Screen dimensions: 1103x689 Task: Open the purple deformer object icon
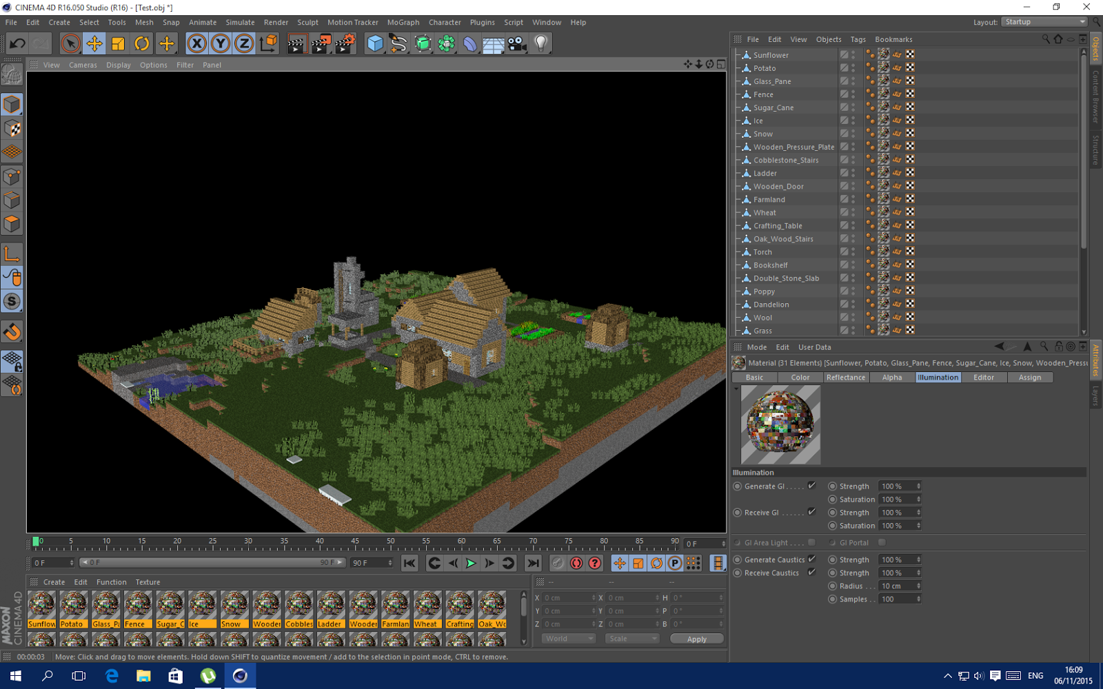coord(469,43)
